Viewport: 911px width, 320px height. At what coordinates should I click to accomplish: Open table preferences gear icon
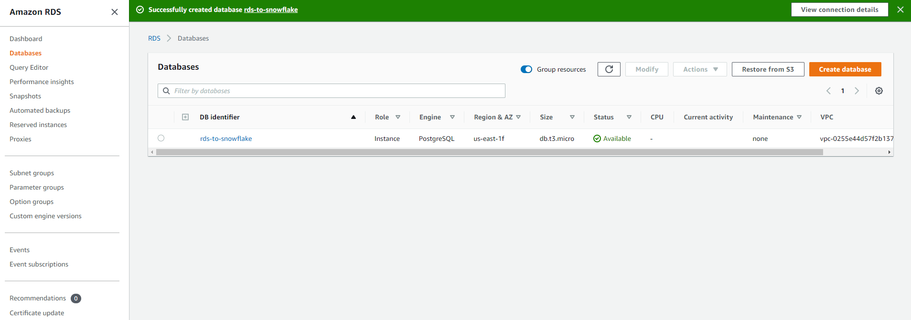click(879, 91)
